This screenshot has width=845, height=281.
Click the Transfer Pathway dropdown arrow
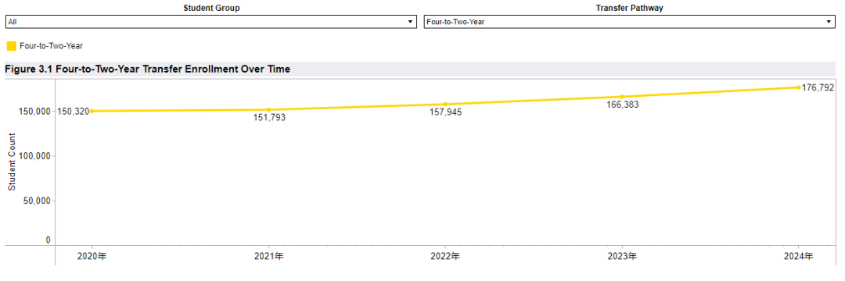click(x=829, y=22)
